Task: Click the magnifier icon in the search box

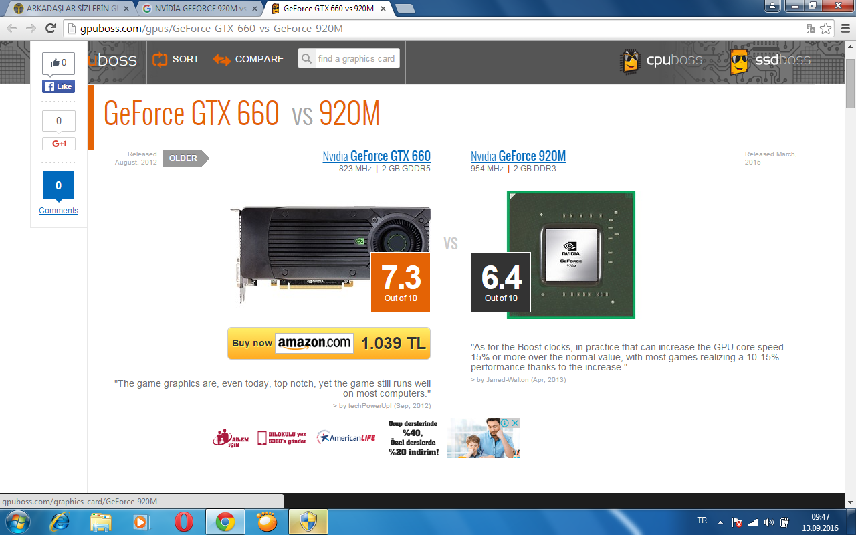Action: (x=307, y=59)
